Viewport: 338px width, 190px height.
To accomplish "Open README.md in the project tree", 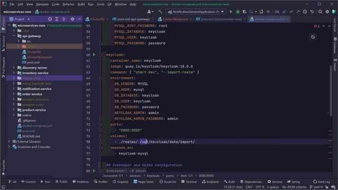I will pos(31,136).
